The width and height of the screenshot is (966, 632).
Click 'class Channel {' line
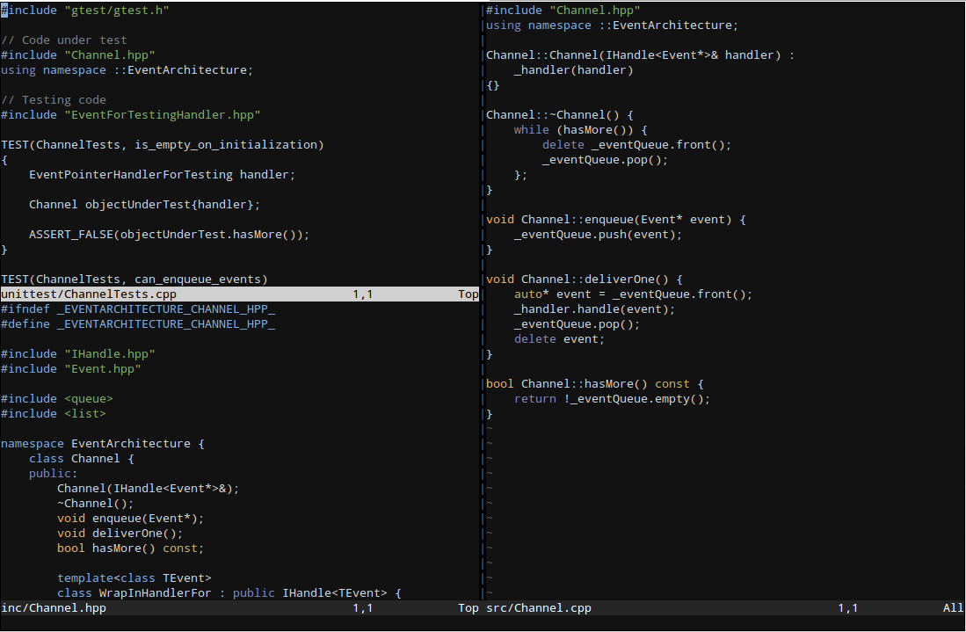click(82, 458)
